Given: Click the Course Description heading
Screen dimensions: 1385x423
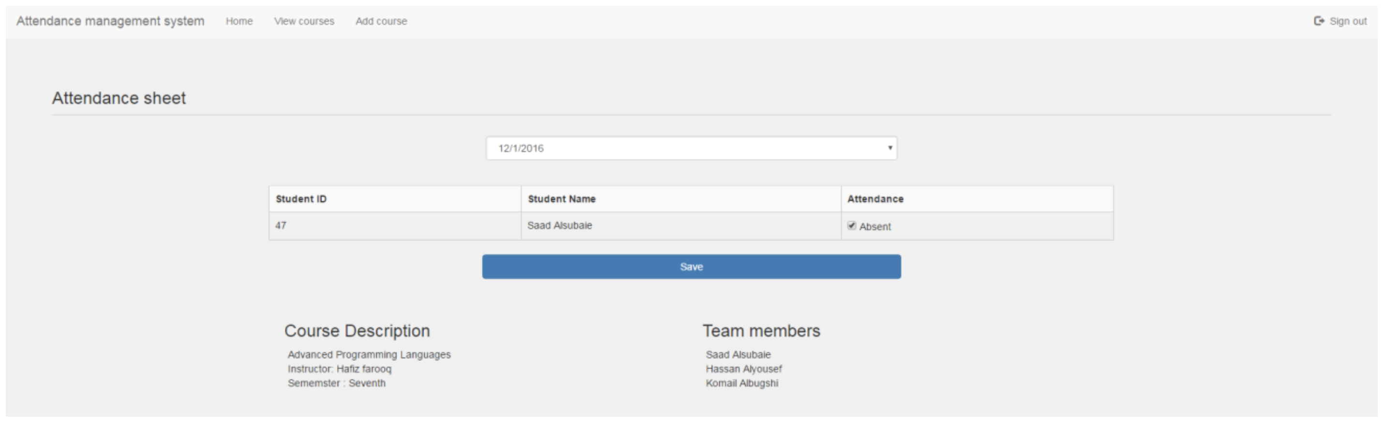Looking at the screenshot, I should (x=357, y=331).
